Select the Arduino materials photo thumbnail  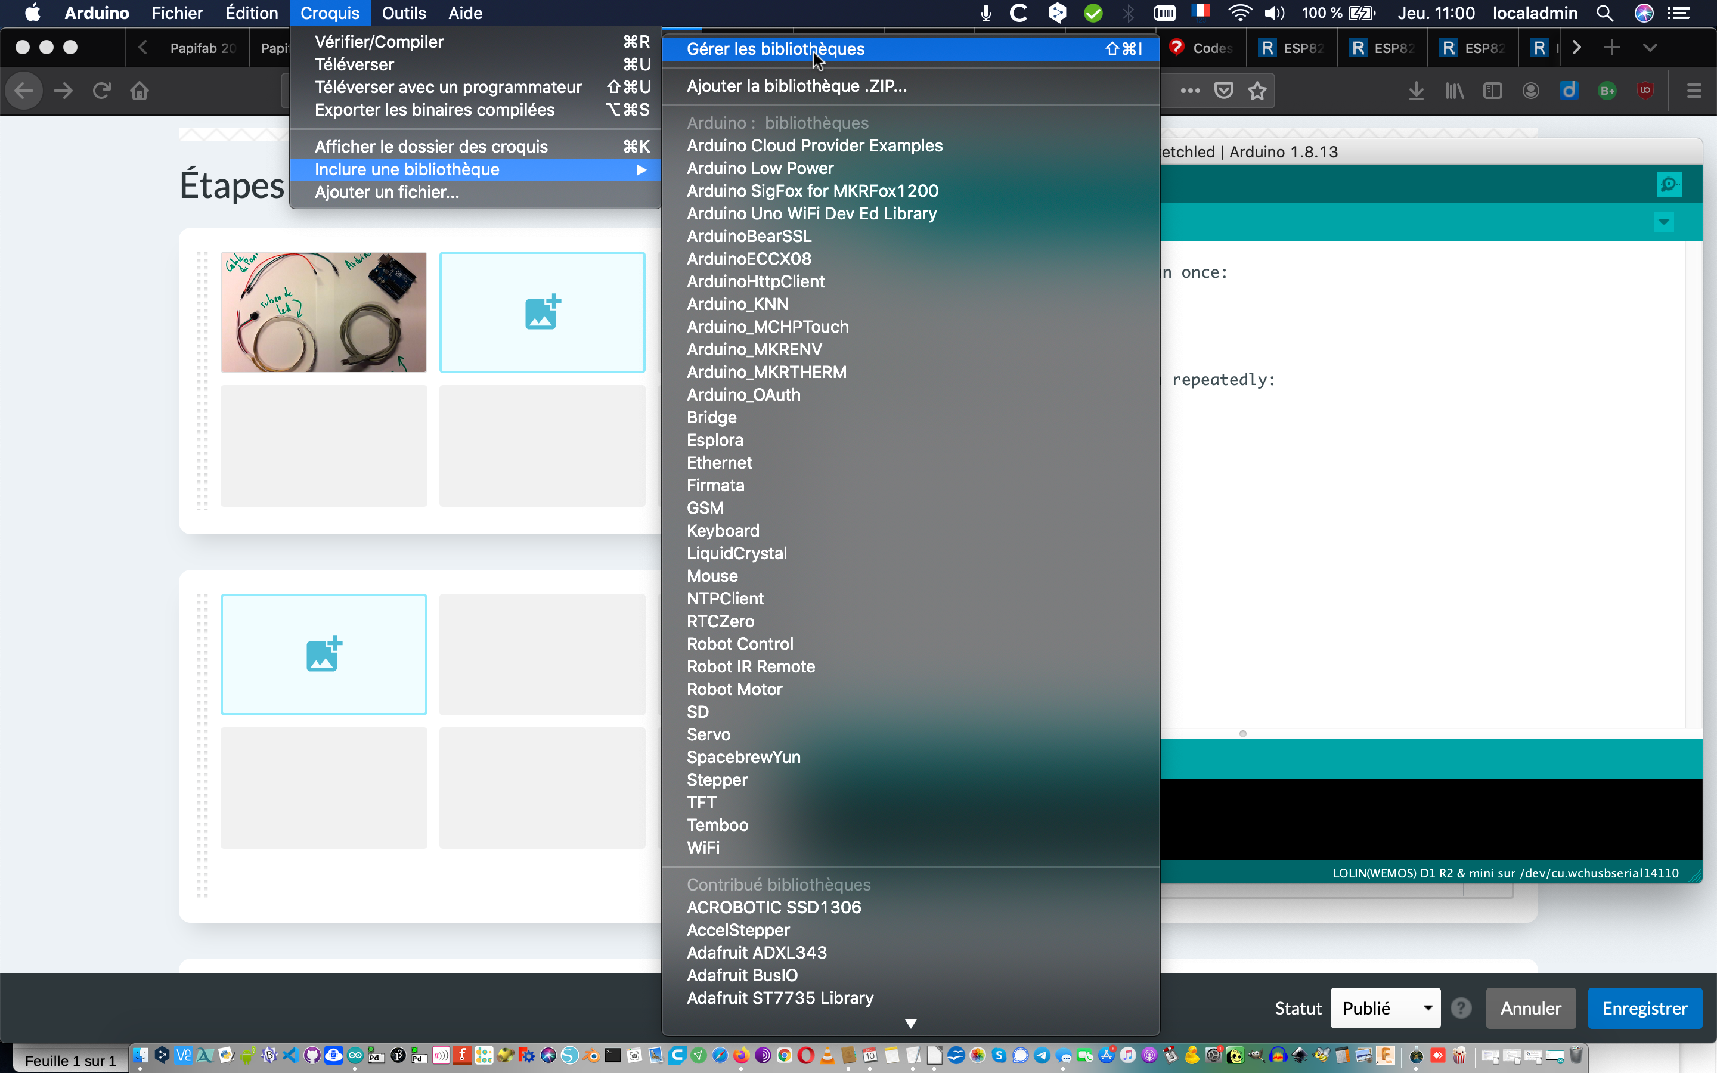point(324,312)
